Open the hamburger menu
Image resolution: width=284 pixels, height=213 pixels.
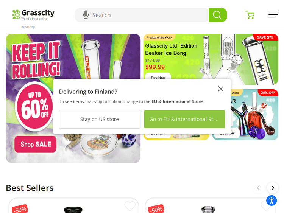tap(273, 15)
